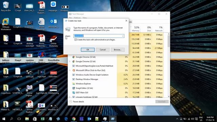
Task: Open Task View from the taskbar
Action: 19,119
